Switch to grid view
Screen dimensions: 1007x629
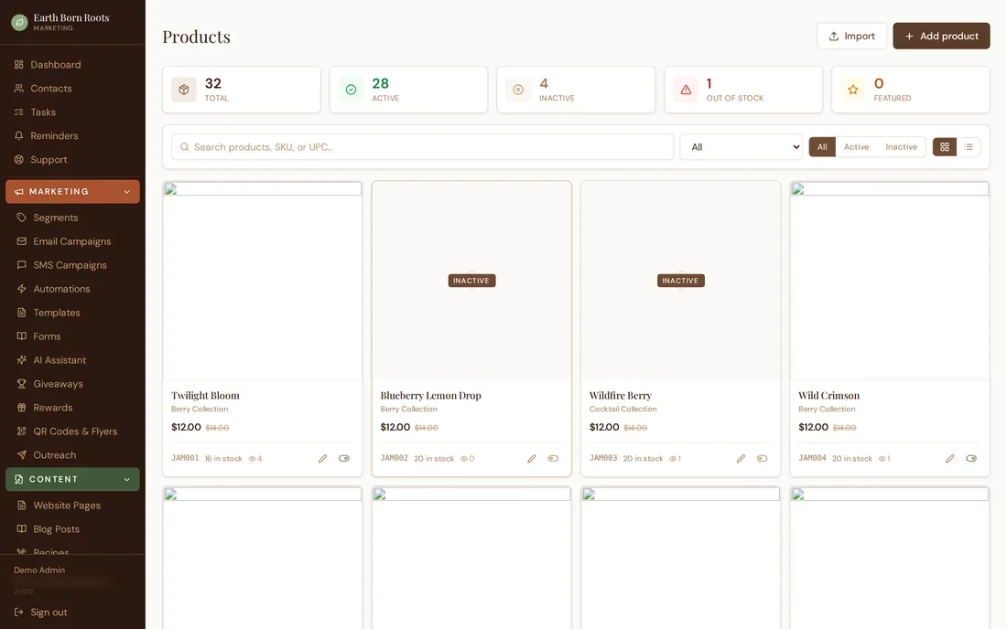coord(945,147)
